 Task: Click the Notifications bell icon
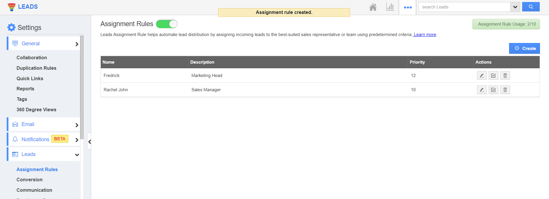15,139
